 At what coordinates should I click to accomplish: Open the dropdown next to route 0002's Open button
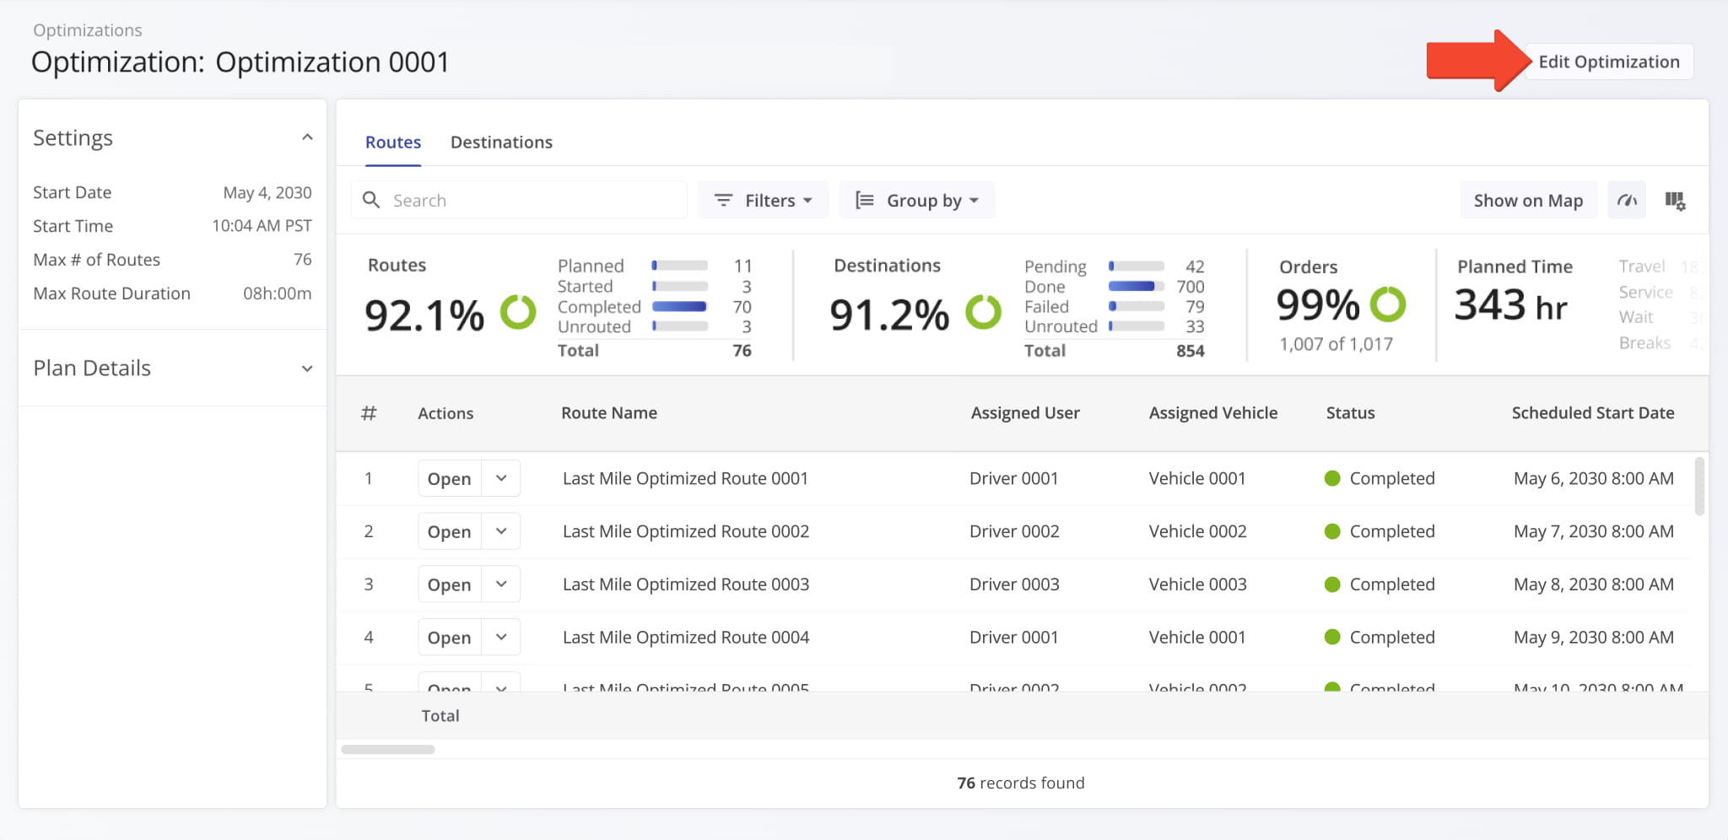click(x=501, y=530)
